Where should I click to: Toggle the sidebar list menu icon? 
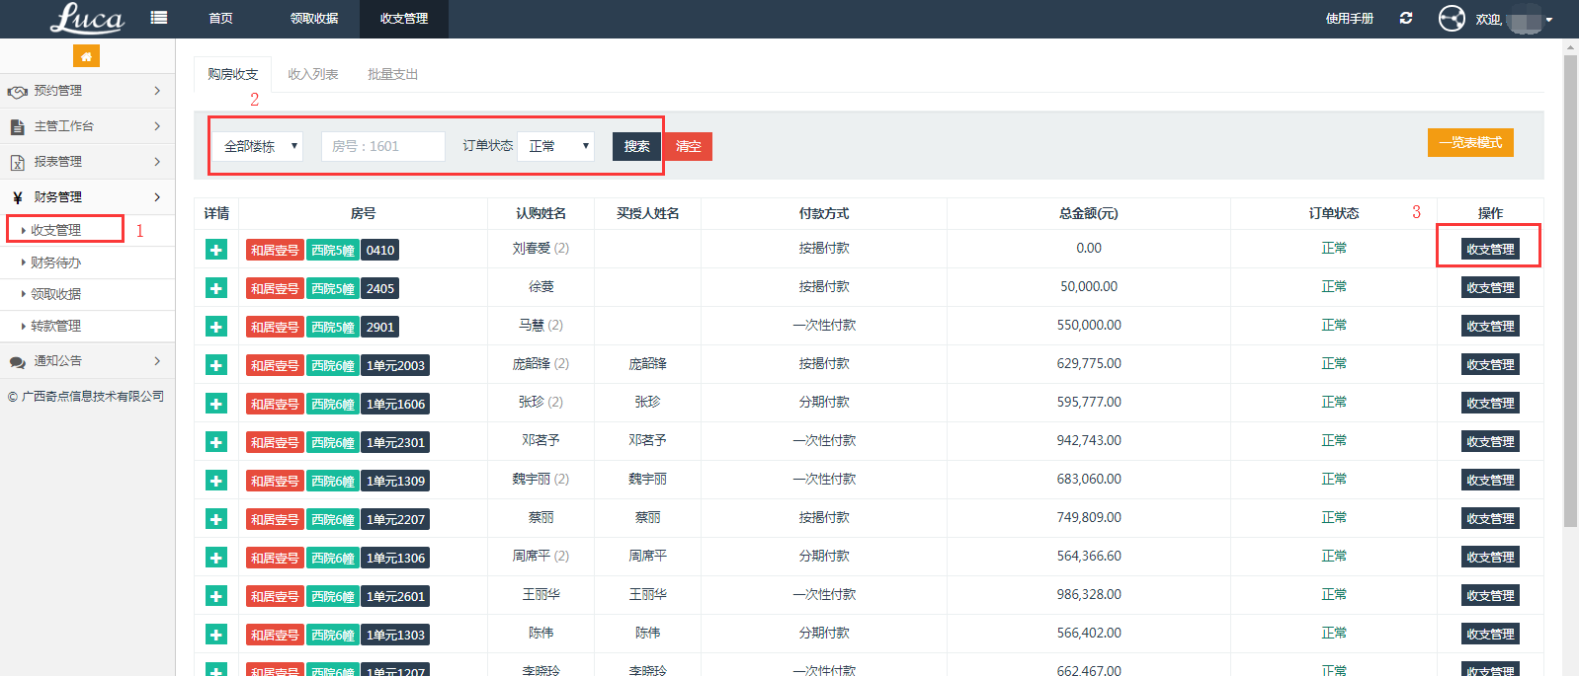(x=158, y=18)
